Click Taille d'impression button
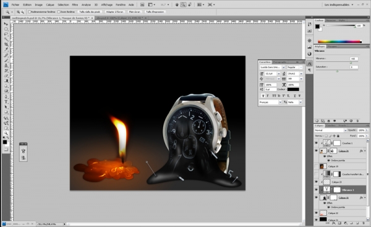Viewport: 371px width, 227px height. pyautogui.click(x=155, y=12)
